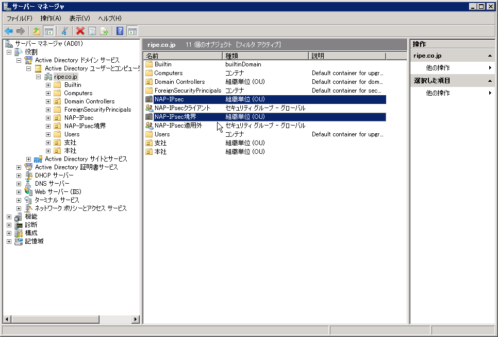Select the NAP-IPsec境界 row in list
Viewport: 498px width, 337px height.
(265, 117)
